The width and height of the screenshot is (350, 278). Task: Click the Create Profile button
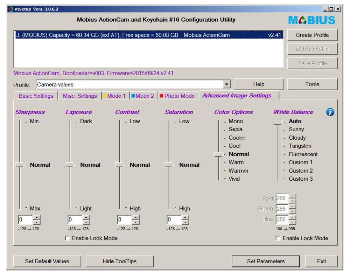[x=312, y=35]
